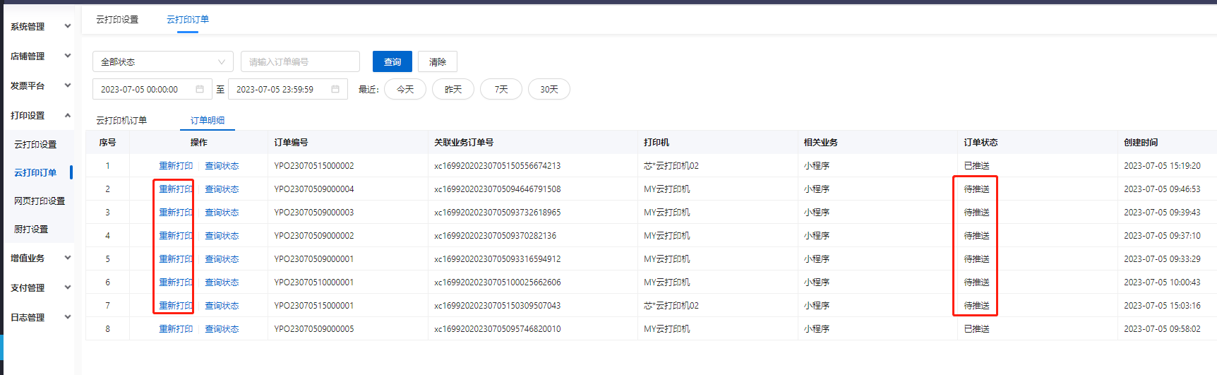Click the 查询 search button

coord(392,61)
